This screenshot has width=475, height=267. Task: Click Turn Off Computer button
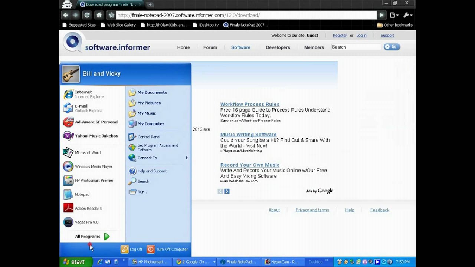pyautogui.click(x=168, y=249)
